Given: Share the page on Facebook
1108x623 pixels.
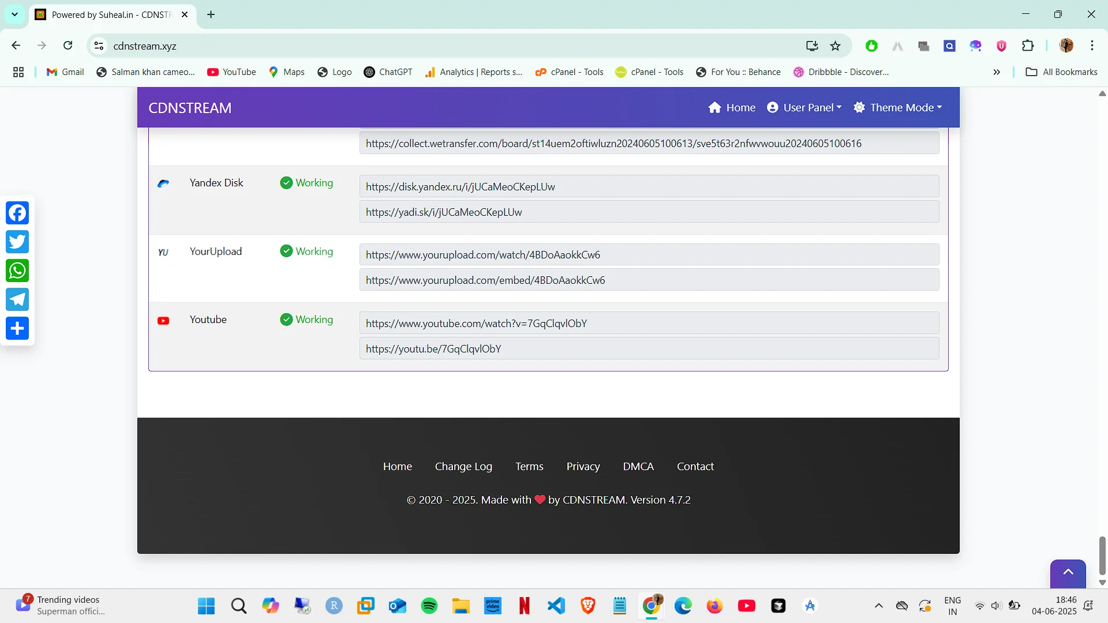Looking at the screenshot, I should point(17,213).
